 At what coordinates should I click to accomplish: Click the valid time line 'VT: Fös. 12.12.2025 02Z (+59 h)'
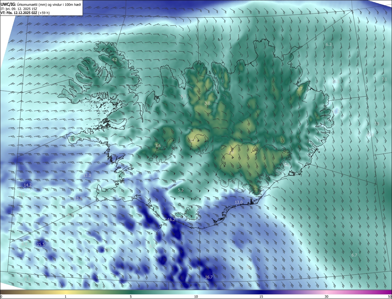pyautogui.click(x=25, y=13)
